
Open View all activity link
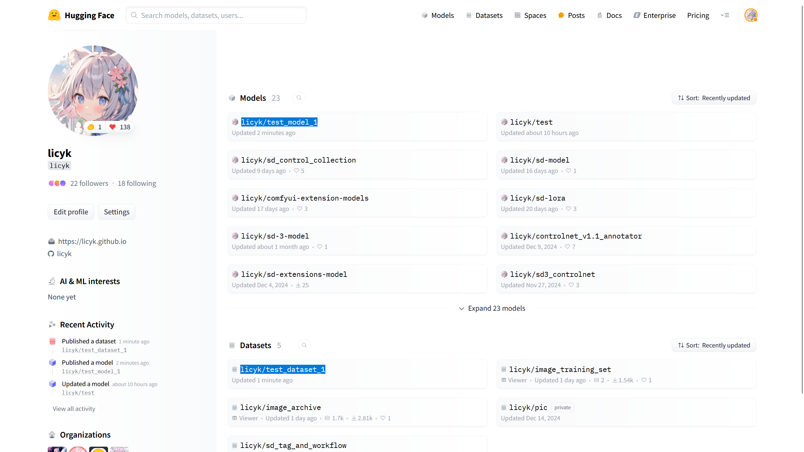74,409
